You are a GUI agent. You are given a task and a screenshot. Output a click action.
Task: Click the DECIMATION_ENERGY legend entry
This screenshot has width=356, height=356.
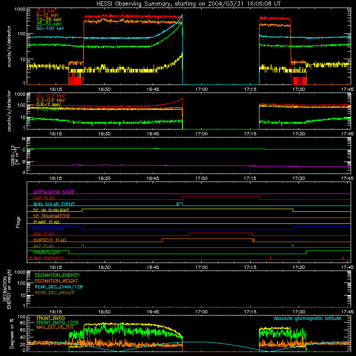point(57,275)
